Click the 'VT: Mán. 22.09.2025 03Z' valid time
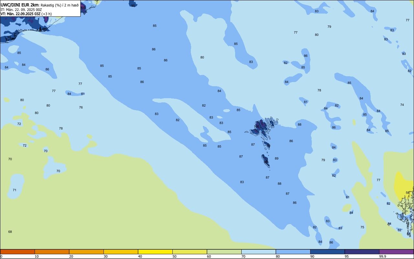 [x=20, y=14]
